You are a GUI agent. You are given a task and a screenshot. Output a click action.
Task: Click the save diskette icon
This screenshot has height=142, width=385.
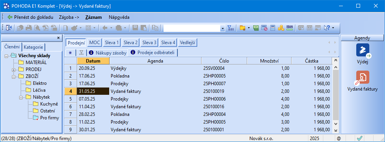pos(135,28)
